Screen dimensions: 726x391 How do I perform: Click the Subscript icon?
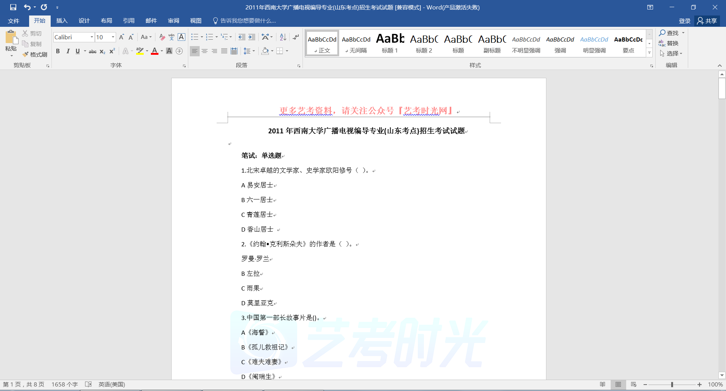102,51
